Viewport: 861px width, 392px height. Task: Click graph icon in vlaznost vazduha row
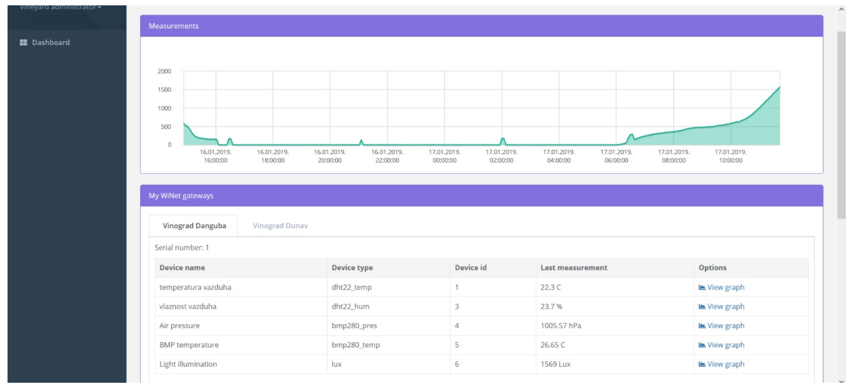coord(702,307)
